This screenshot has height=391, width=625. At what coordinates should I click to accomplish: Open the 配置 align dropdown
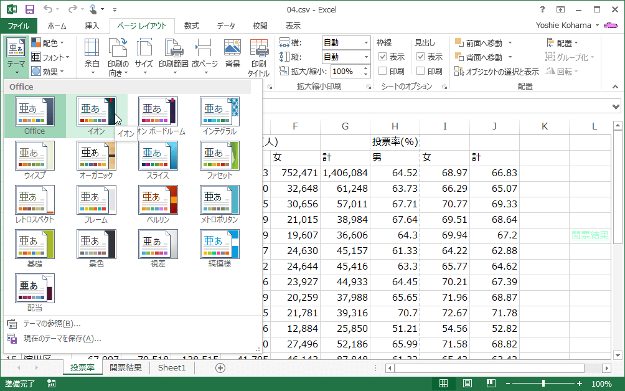[562, 42]
